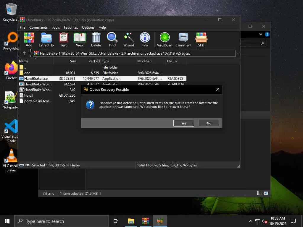Sort by the Modified column header
The image size is (303, 227).
pyautogui.click(x=151, y=61)
